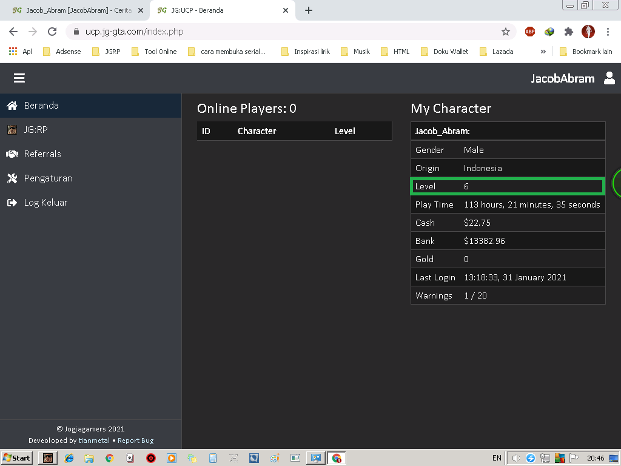
Task: Open the tianmetal developer link
Action: coord(94,441)
